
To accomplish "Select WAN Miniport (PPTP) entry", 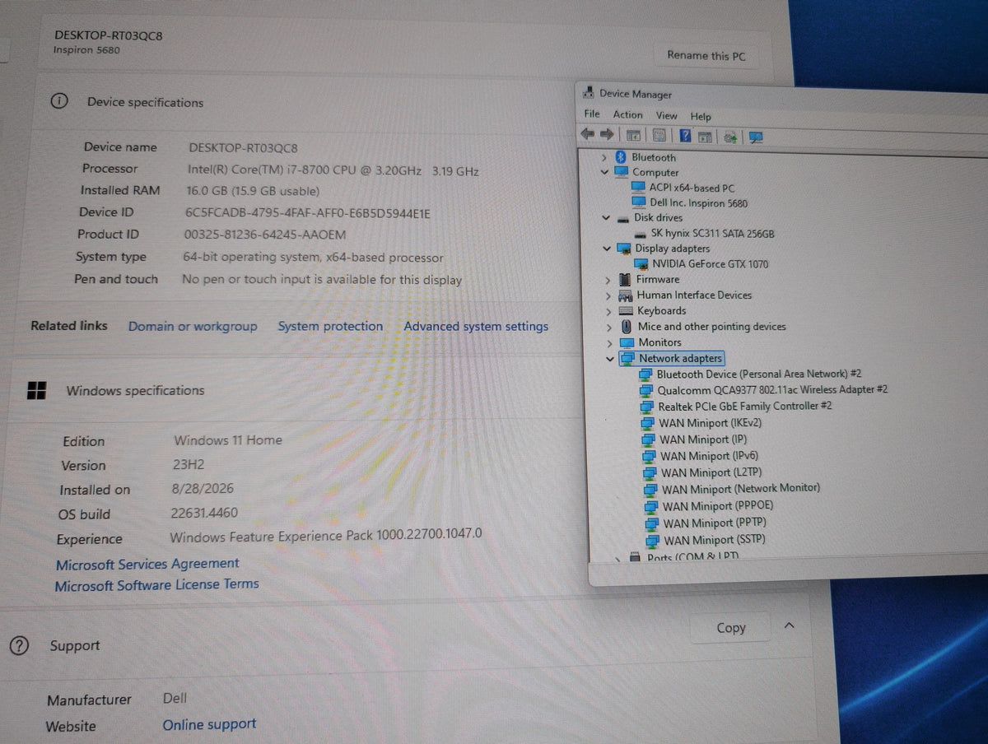I will coord(713,523).
